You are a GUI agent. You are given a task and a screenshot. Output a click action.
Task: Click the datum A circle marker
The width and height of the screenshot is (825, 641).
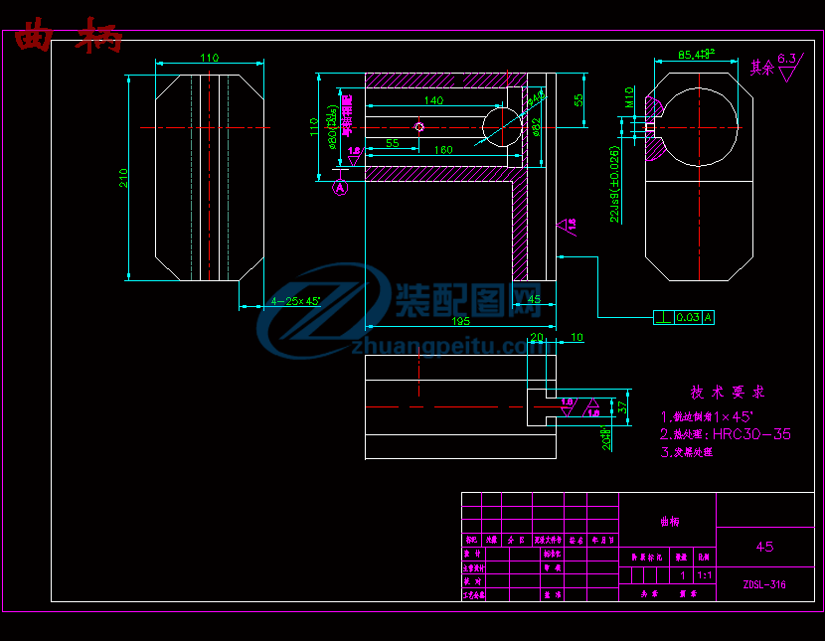point(340,186)
